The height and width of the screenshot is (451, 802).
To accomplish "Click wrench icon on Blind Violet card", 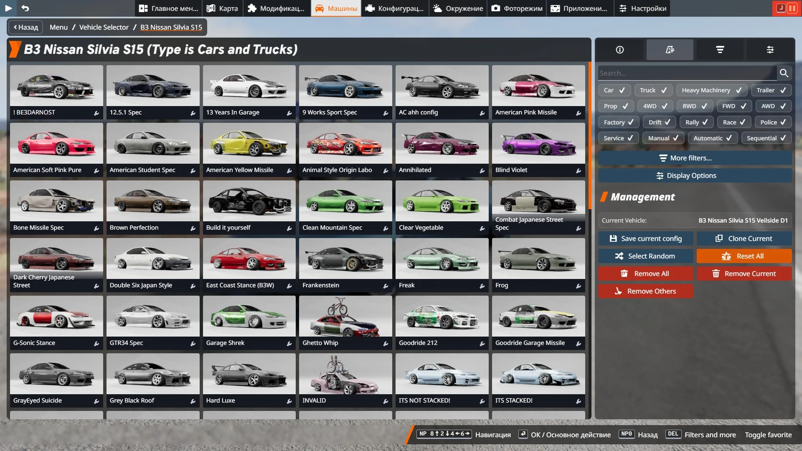I will pyautogui.click(x=579, y=170).
